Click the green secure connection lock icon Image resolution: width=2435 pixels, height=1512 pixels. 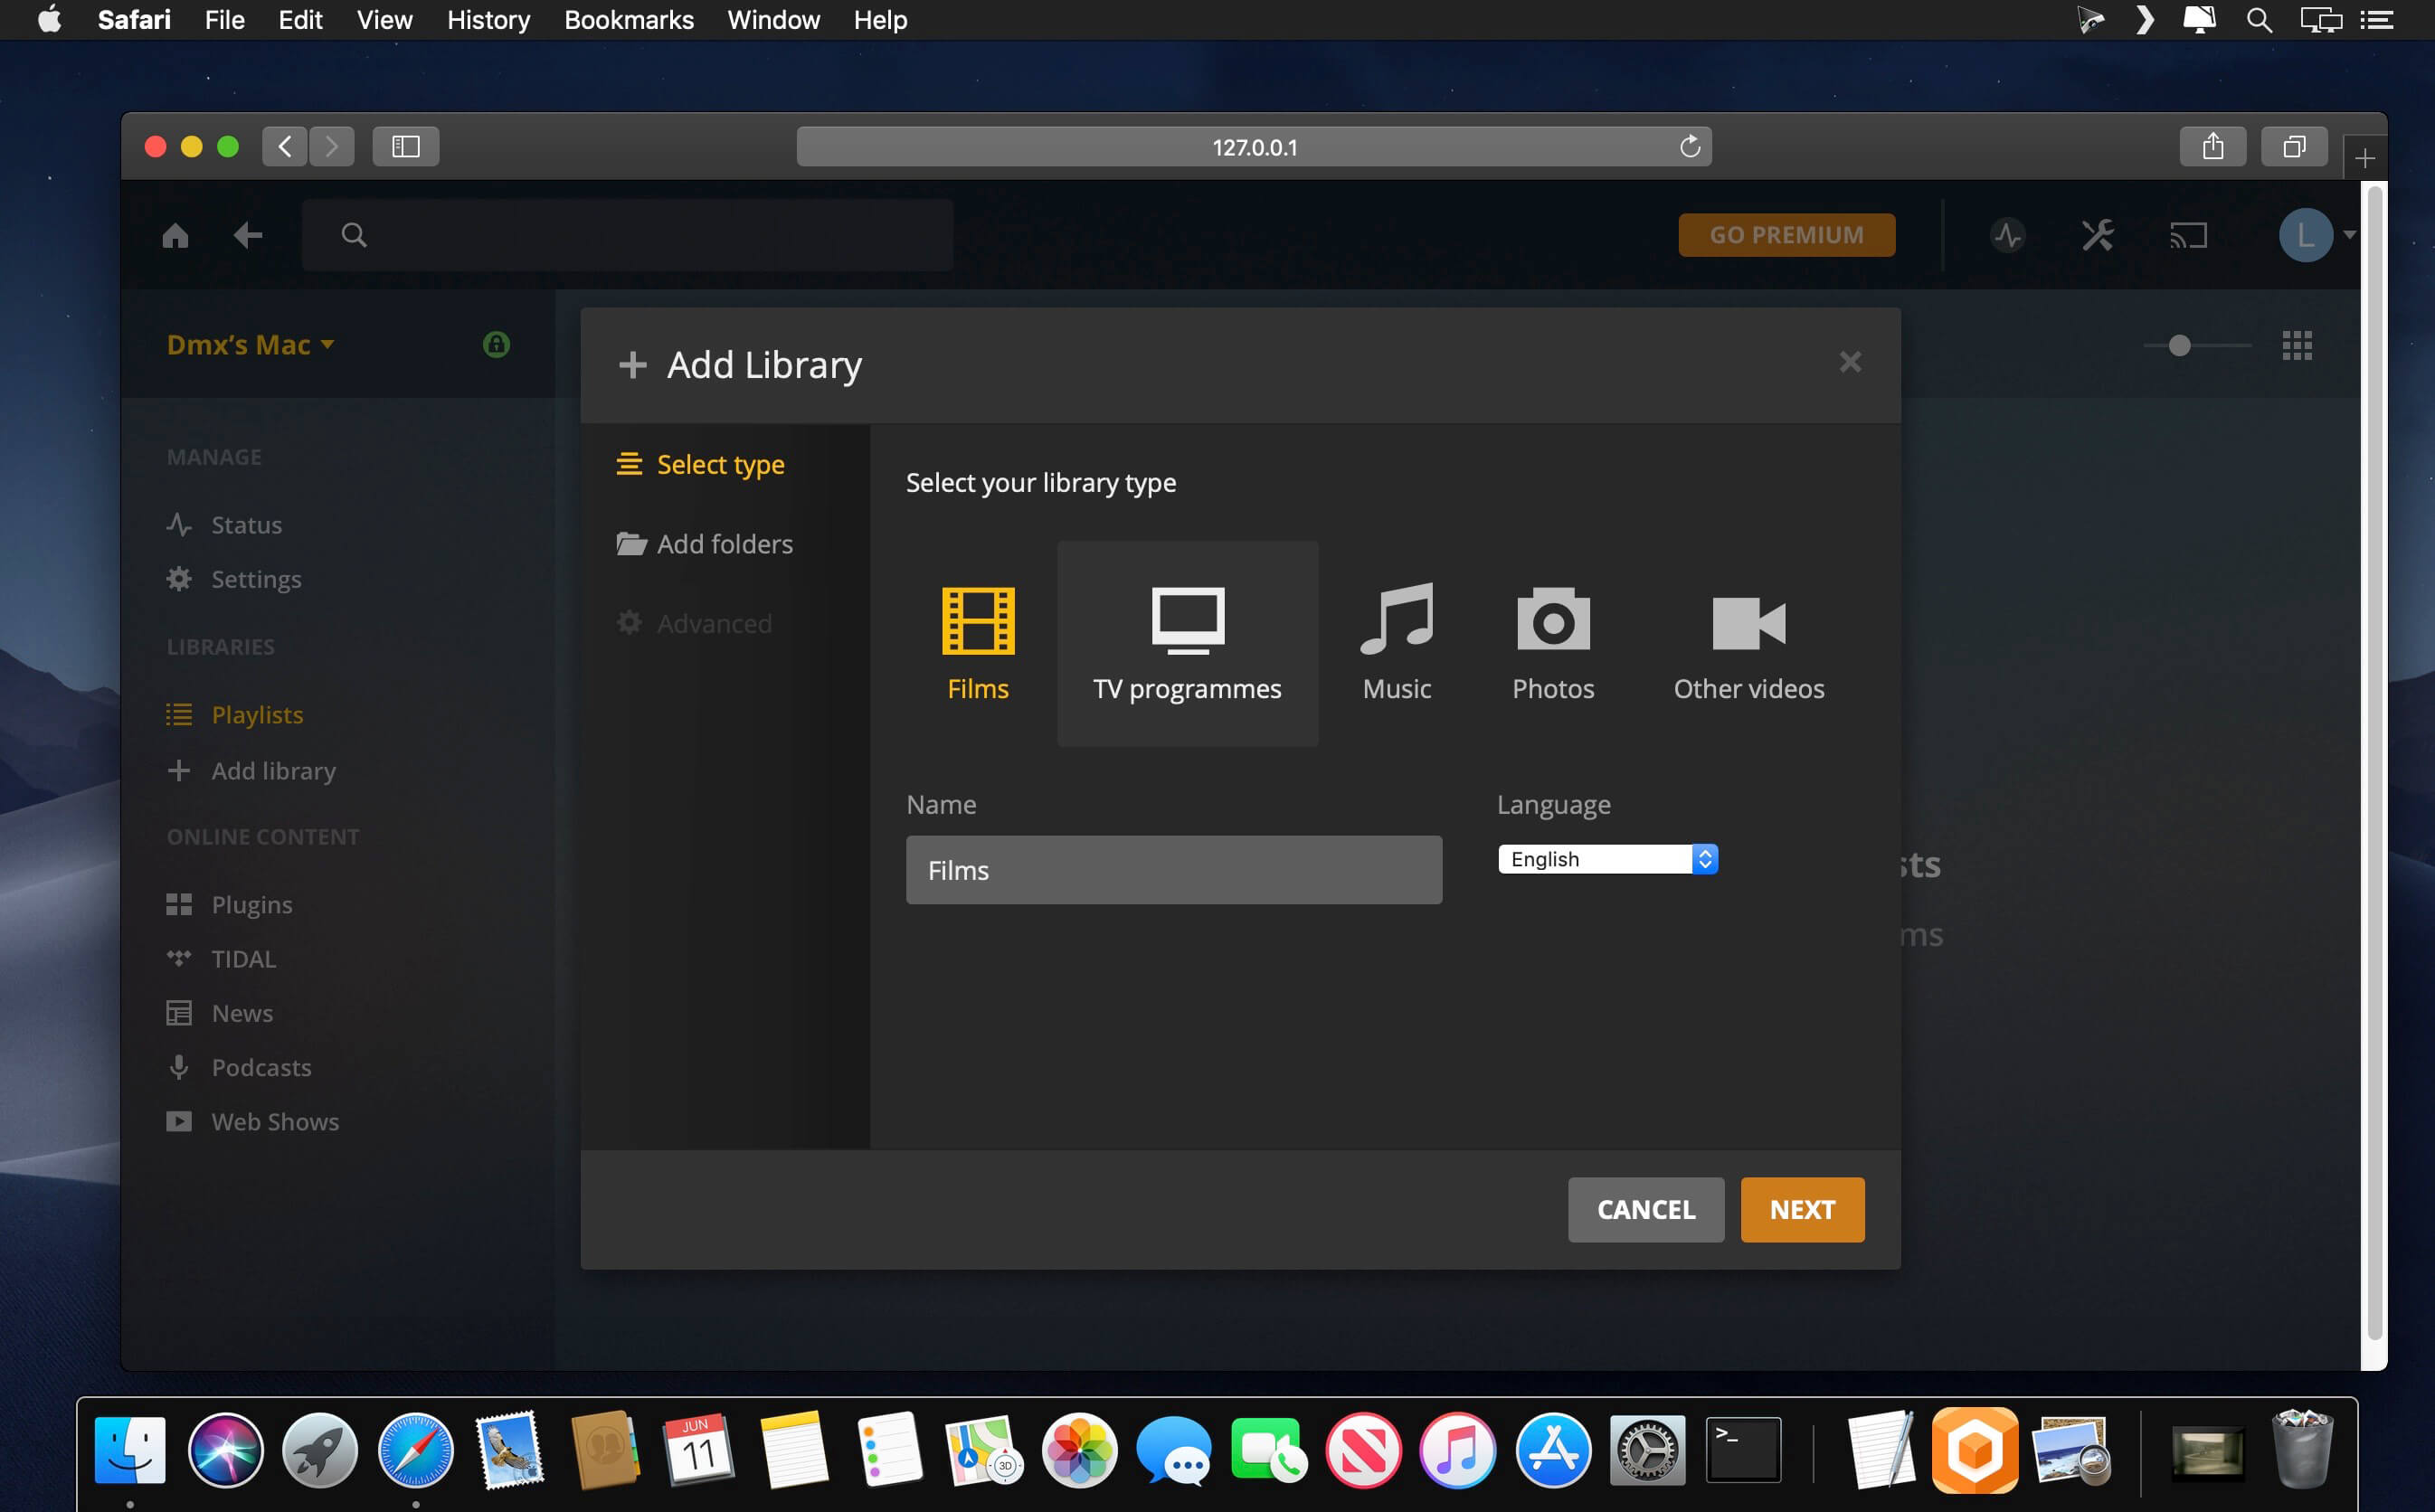[496, 344]
